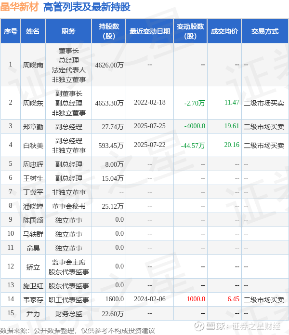Click the date 2025-07-25

click(x=150, y=126)
